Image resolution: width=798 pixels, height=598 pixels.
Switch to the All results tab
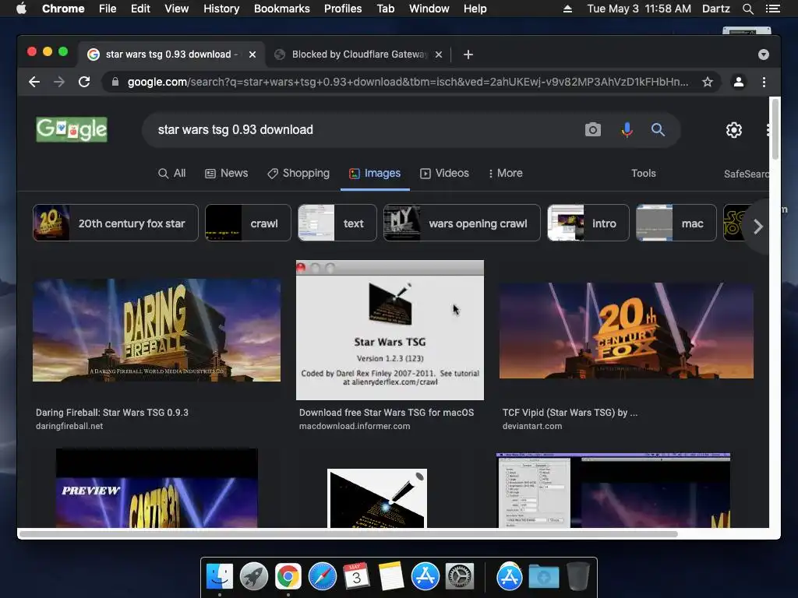172,174
